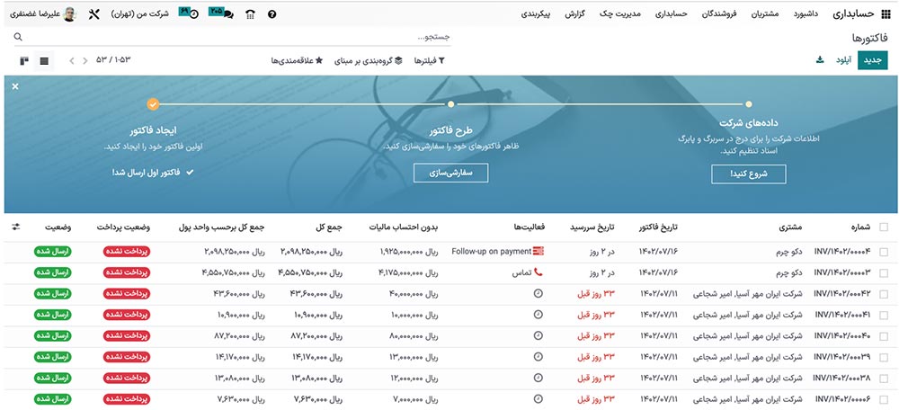Click the آپلود upload button
The height and width of the screenshot is (410, 899).
[x=843, y=60]
